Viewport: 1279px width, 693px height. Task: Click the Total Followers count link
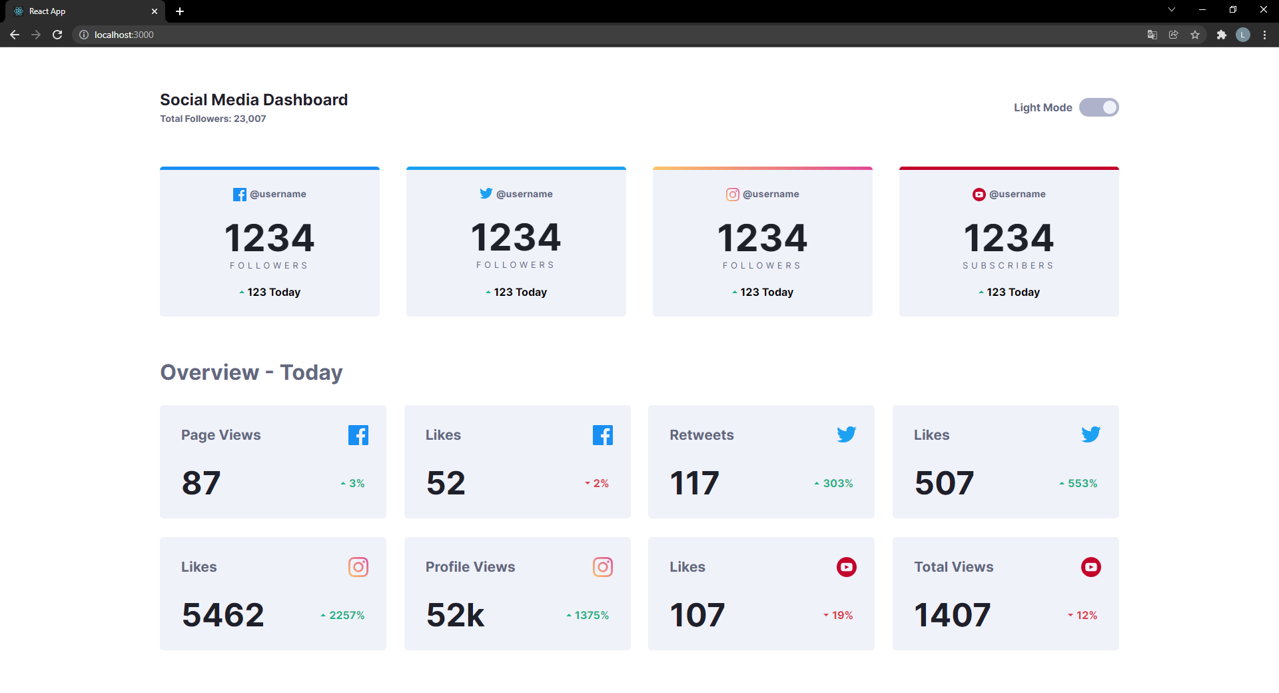pyautogui.click(x=213, y=119)
